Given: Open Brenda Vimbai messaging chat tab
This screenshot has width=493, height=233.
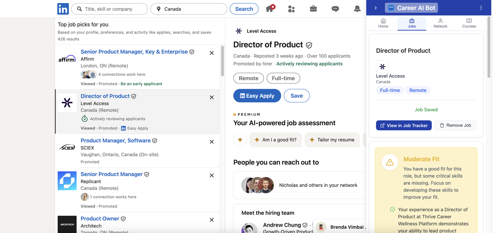Looking at the screenshot, I should pos(339,227).
